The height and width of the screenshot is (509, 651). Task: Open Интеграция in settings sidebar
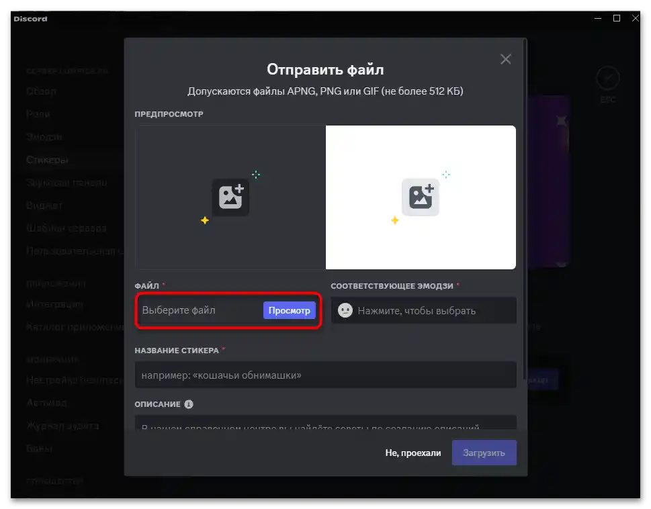(x=54, y=304)
